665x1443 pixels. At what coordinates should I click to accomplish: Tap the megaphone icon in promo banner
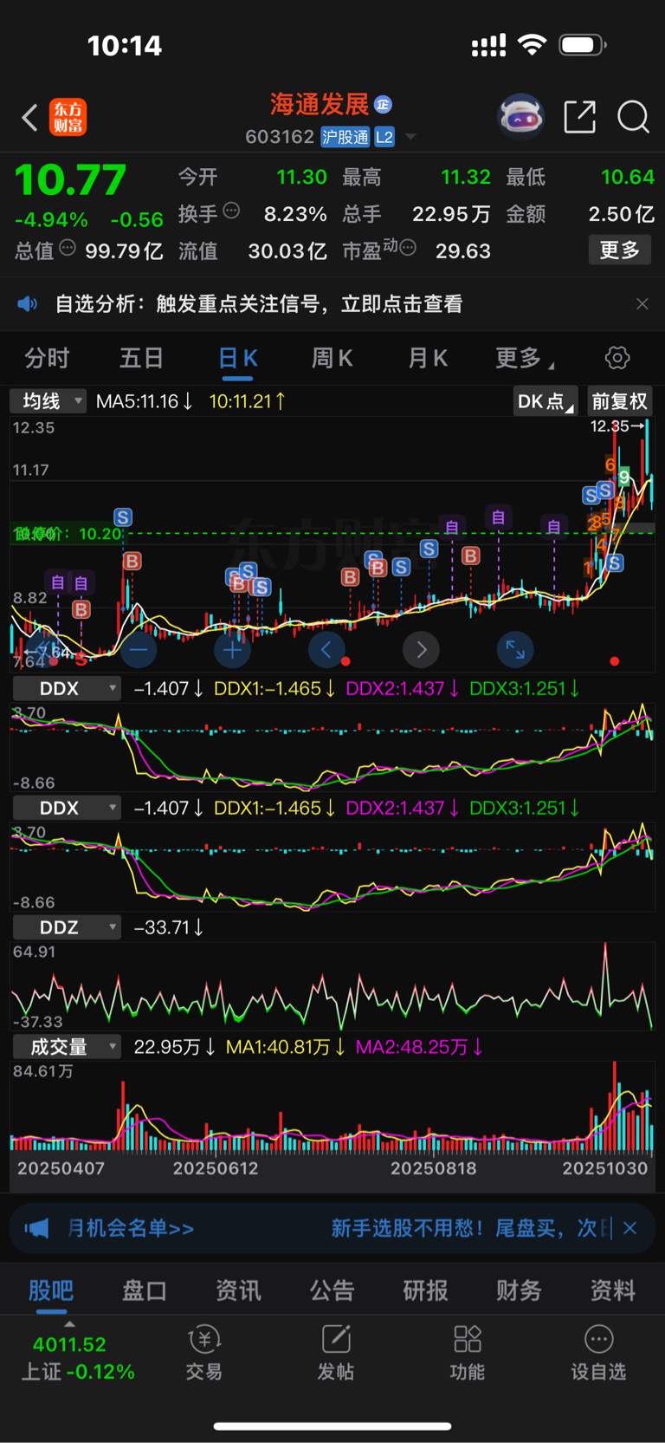tap(36, 1228)
